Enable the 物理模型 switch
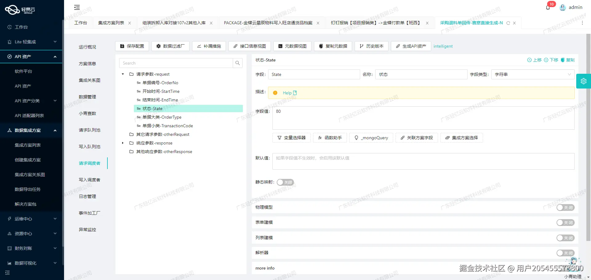 click(x=565, y=207)
